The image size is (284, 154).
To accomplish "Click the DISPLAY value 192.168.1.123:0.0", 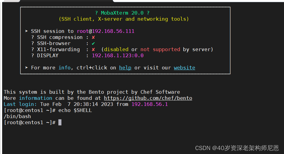I will click(118, 56).
